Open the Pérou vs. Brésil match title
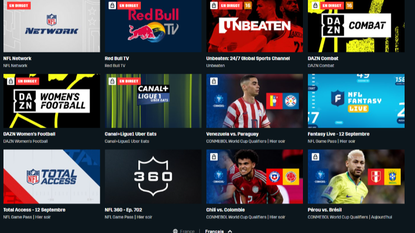This screenshot has width=415, height=233. (x=324, y=210)
